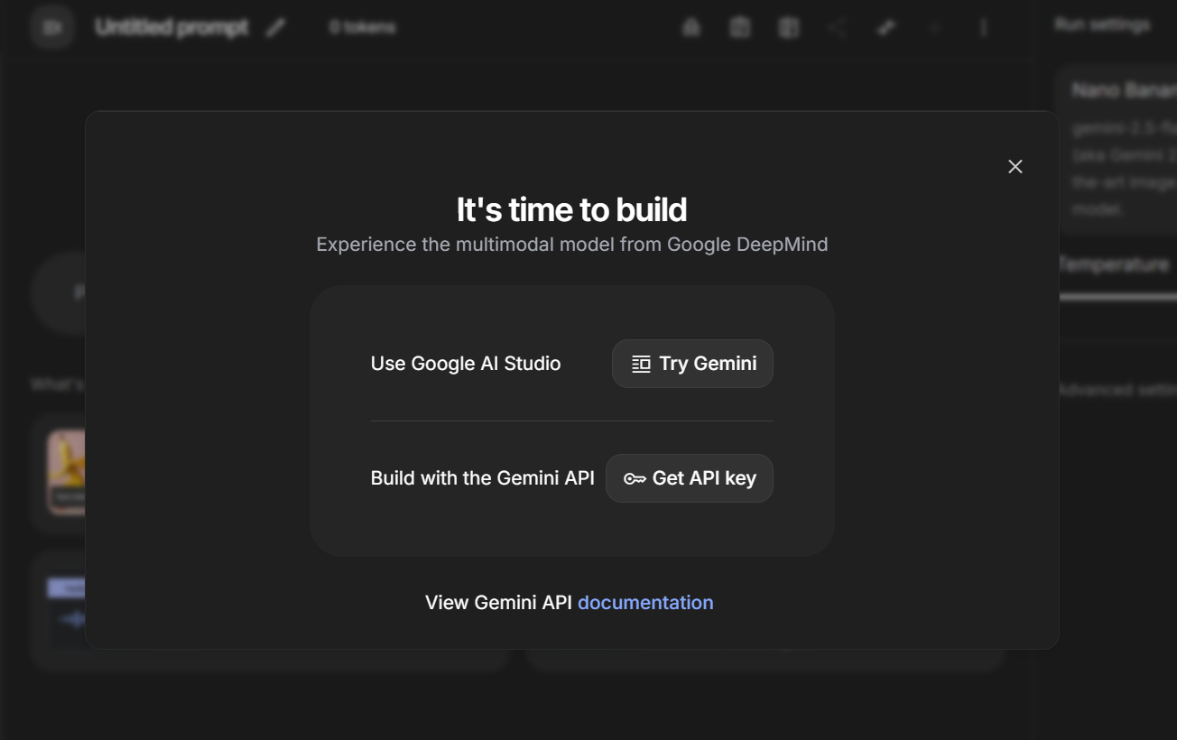Open the three-dot more options menu
1177x740 pixels.
tap(984, 28)
